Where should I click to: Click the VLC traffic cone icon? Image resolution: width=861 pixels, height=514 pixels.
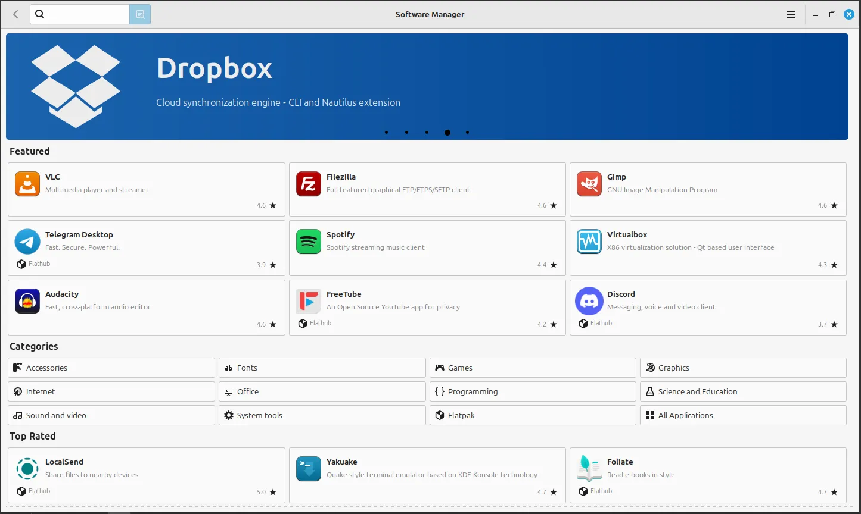click(27, 184)
